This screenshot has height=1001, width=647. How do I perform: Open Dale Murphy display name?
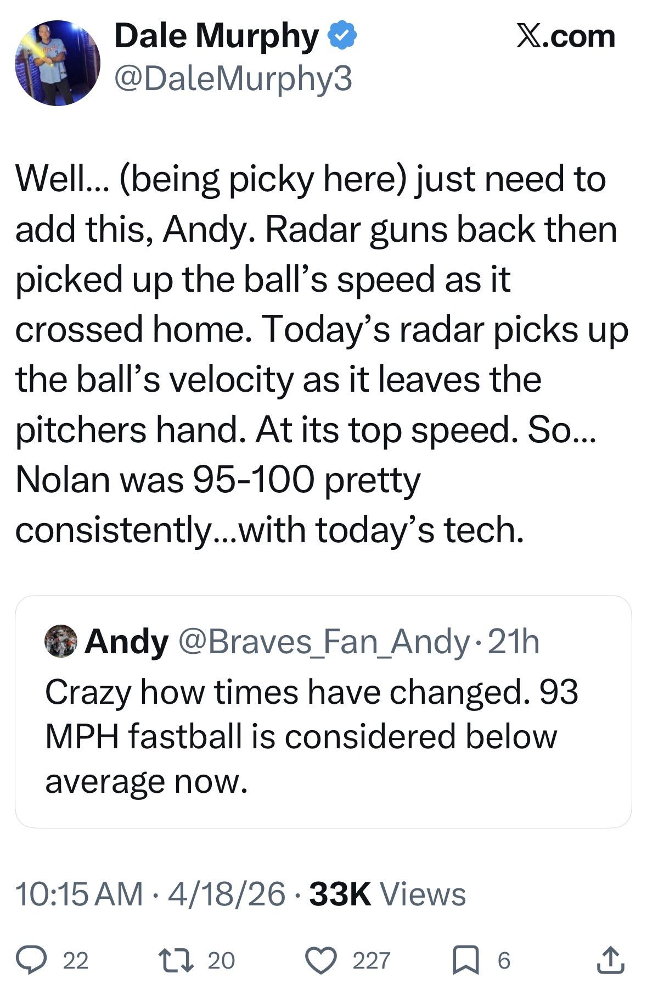[216, 36]
